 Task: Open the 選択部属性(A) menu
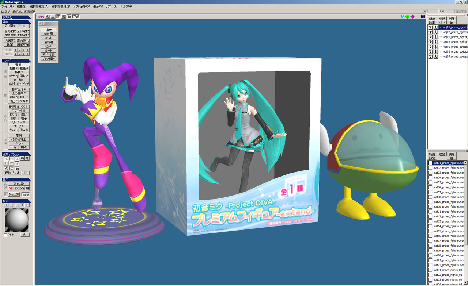tap(39, 7)
